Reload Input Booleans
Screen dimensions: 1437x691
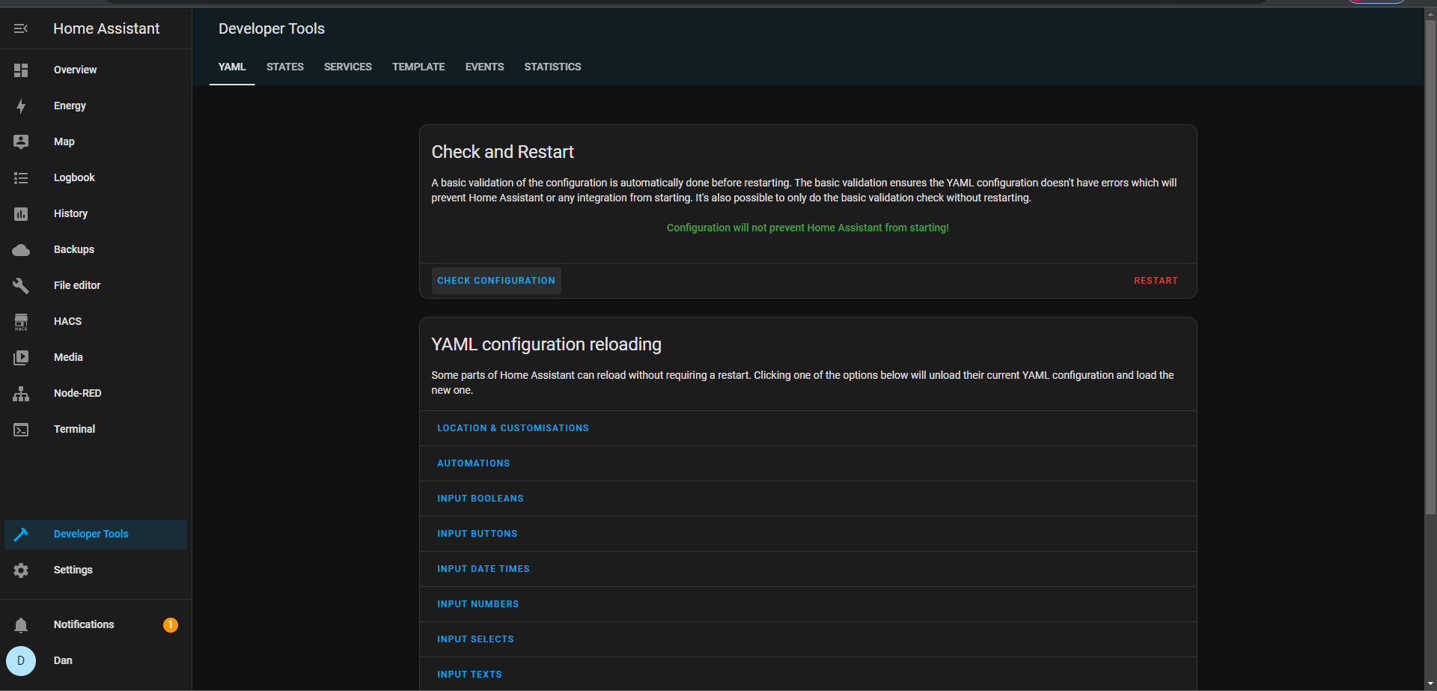[x=480, y=499]
